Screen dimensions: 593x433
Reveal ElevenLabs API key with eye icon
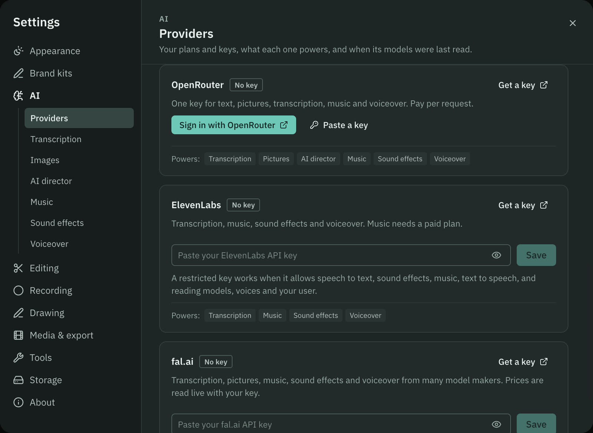(496, 255)
